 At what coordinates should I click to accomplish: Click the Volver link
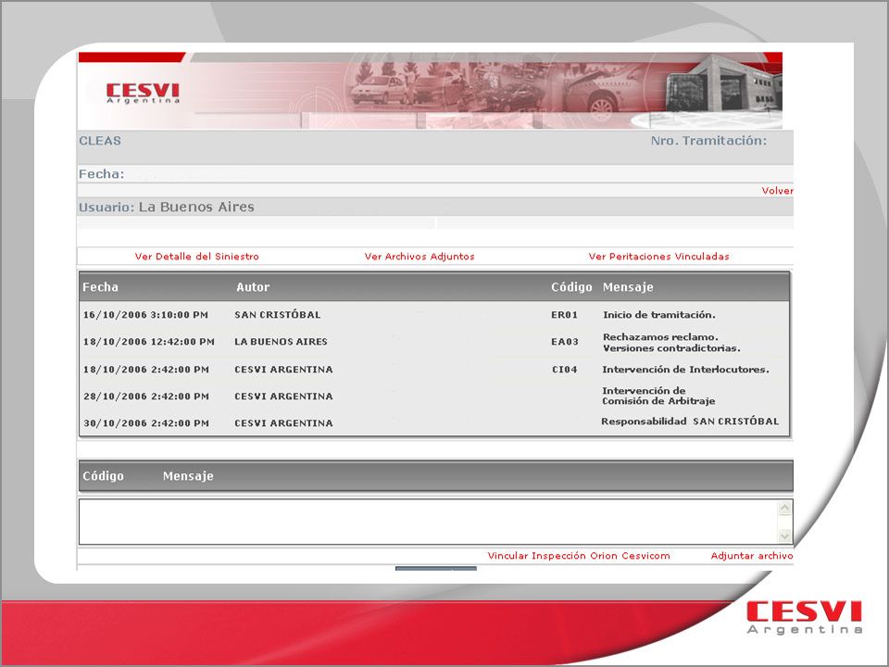click(777, 191)
